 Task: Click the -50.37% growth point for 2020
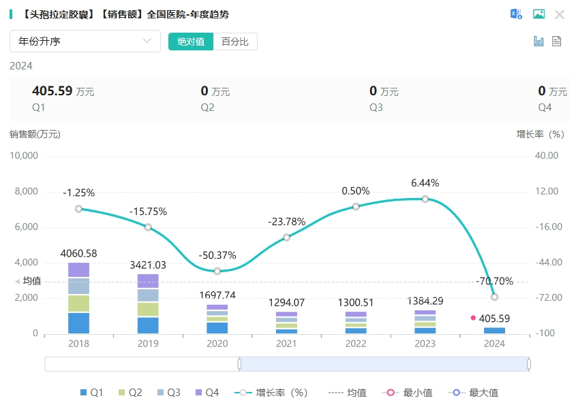click(x=217, y=272)
